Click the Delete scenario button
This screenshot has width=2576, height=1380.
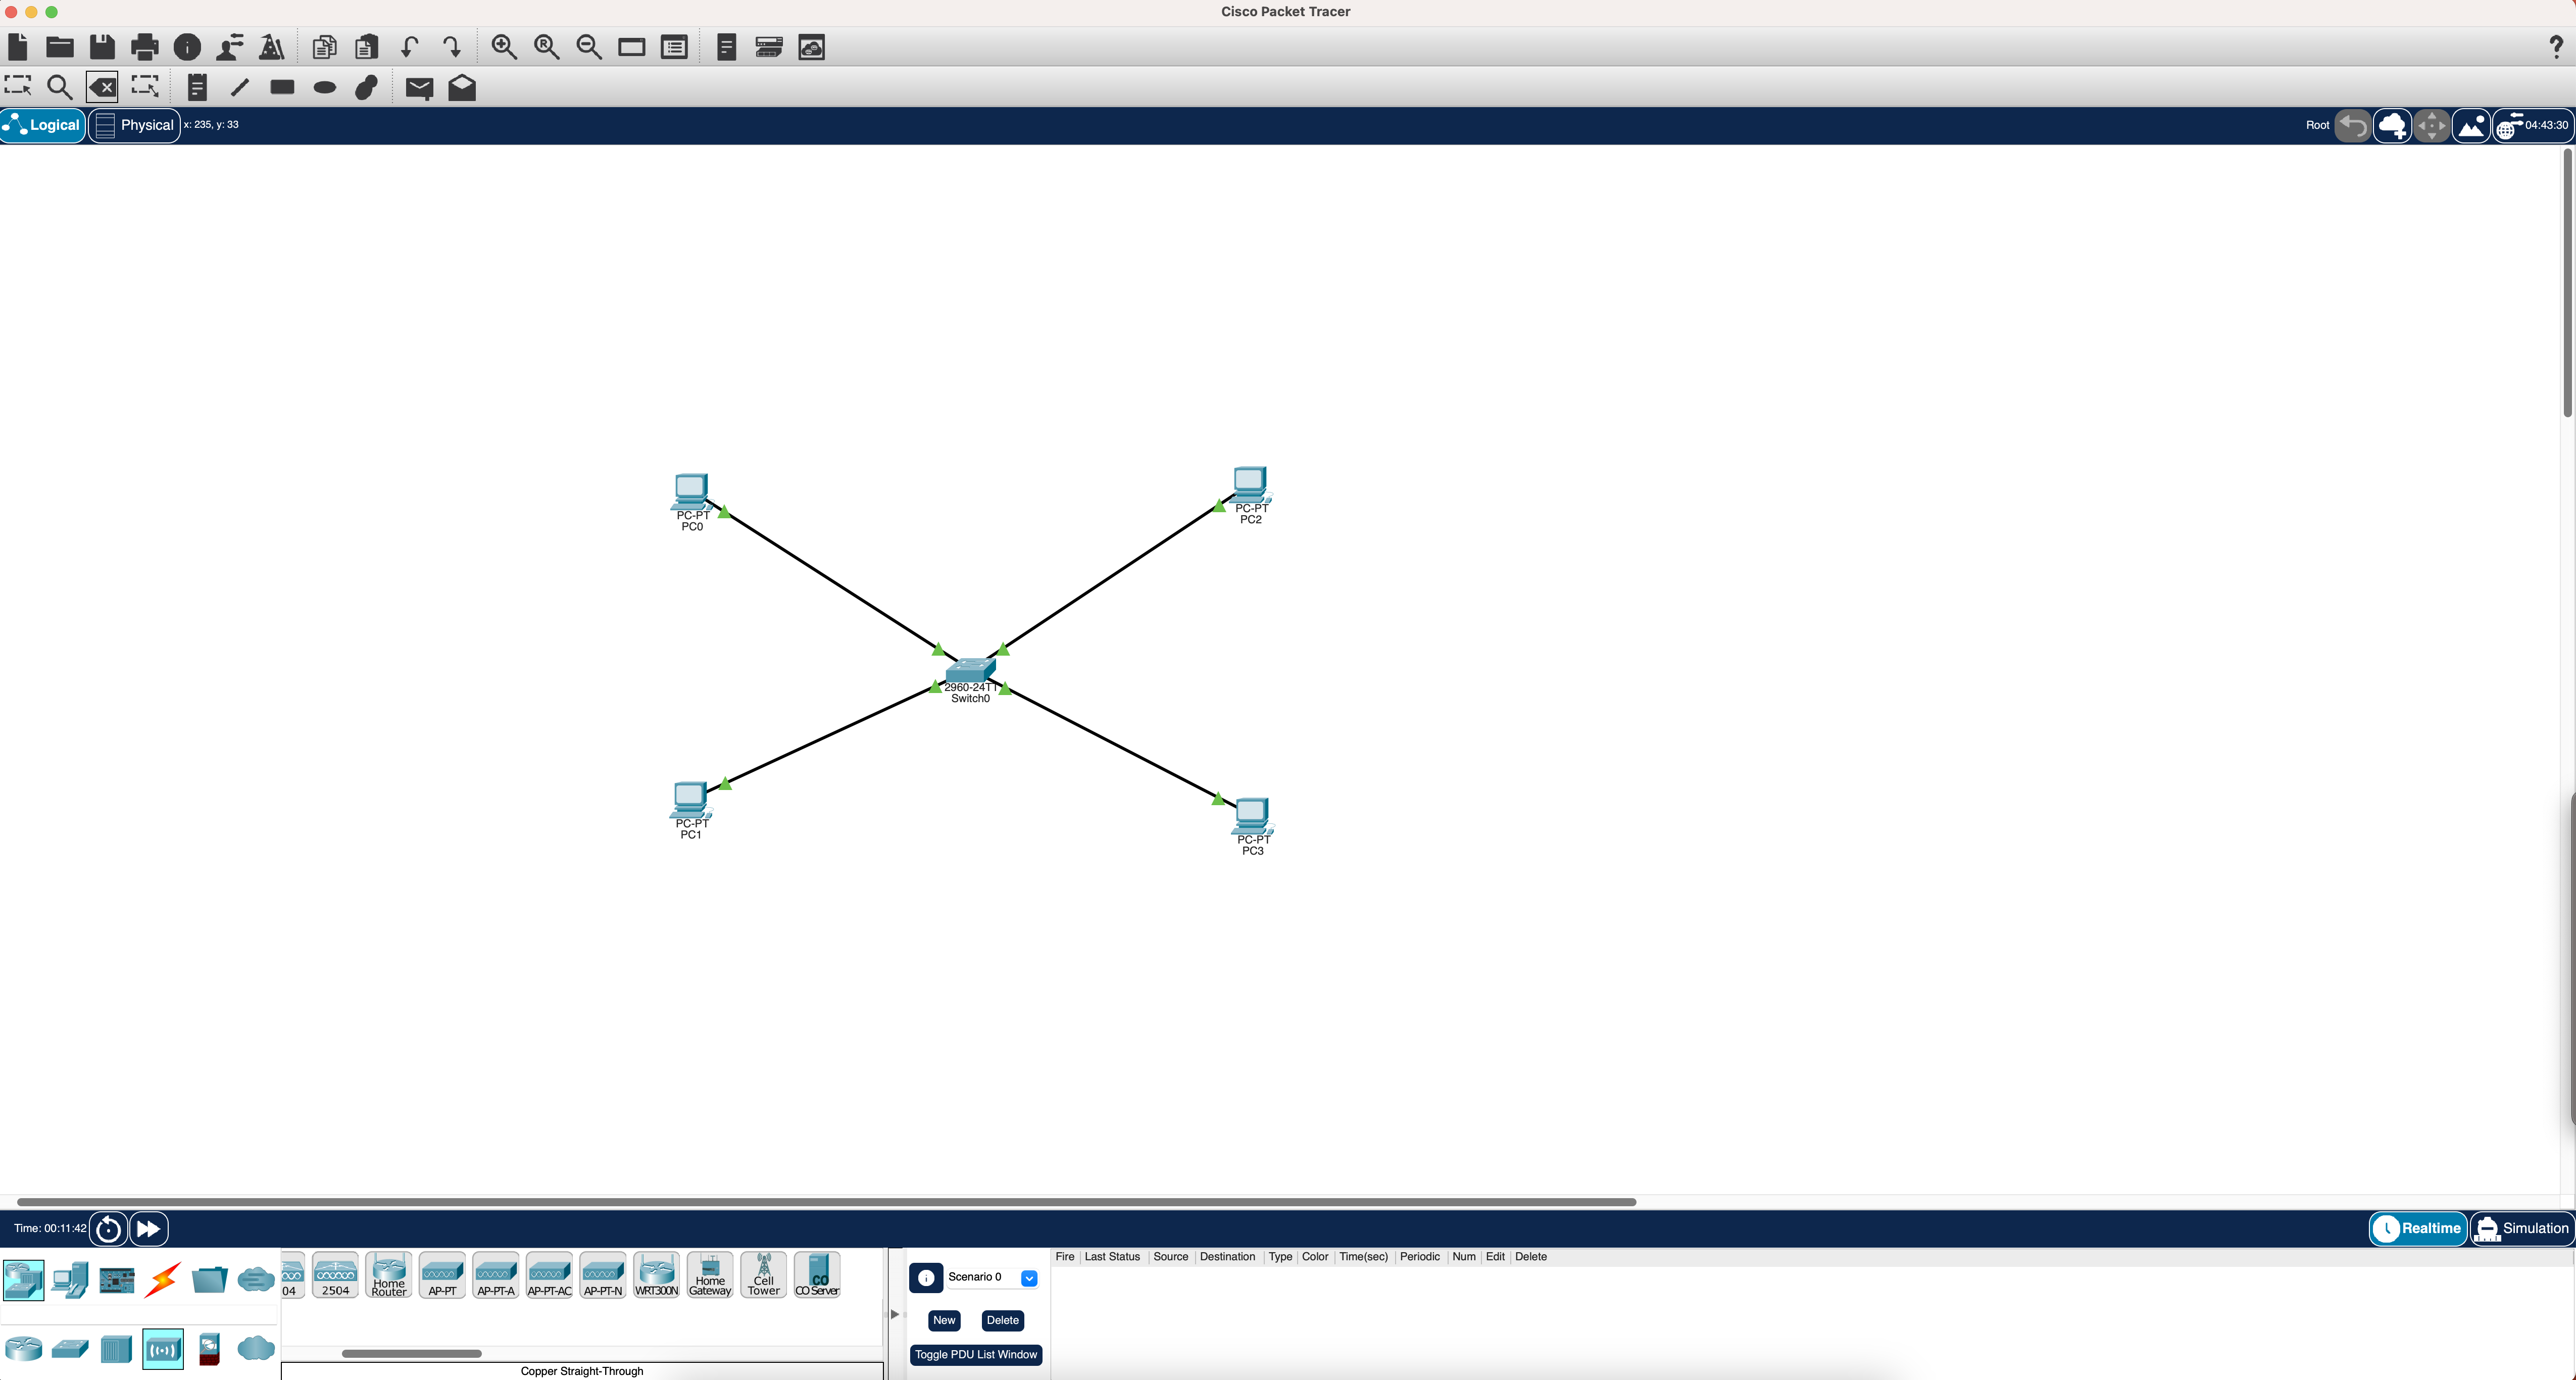[1002, 1320]
